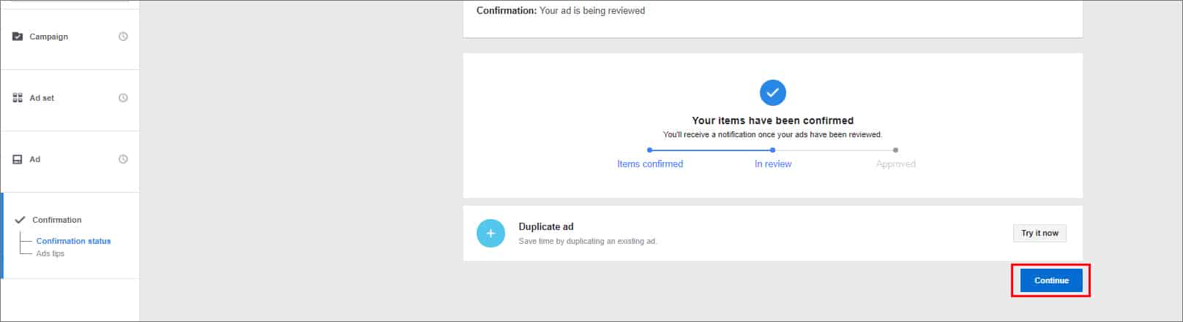Click the Items confirmed step label
The width and height of the screenshot is (1183, 322).
point(649,164)
